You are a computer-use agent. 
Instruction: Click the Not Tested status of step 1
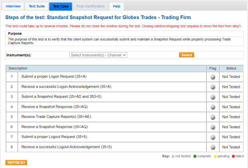[231, 77]
